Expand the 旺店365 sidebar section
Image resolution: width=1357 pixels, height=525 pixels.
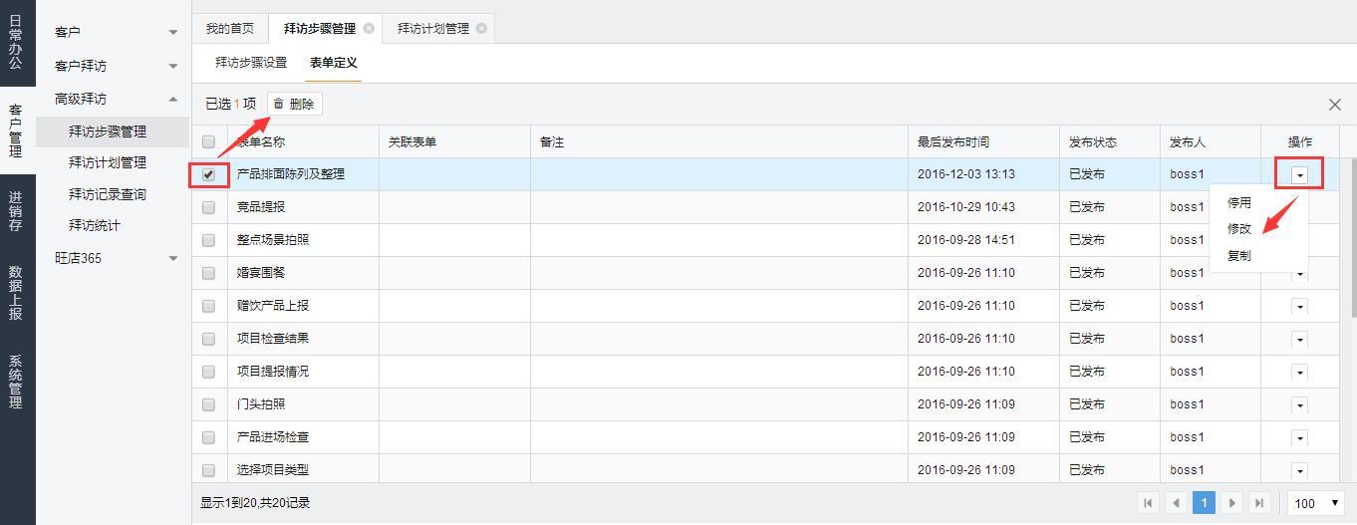113,258
